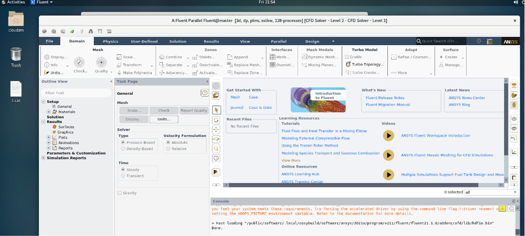This screenshot has height=236, width=525.
Task: Collapse the Setup tree node
Action: [43, 101]
